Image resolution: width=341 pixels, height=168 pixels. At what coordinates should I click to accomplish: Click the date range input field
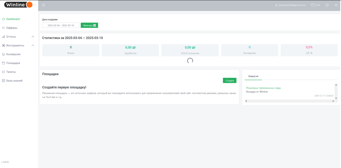tap(61, 25)
